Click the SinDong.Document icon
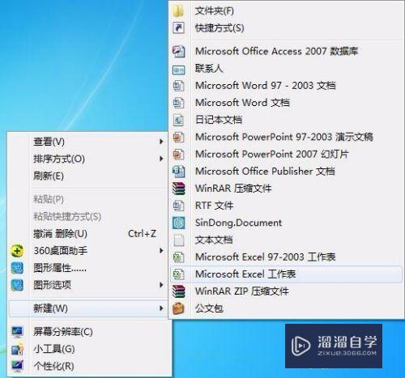405x378 pixels. coord(179,223)
